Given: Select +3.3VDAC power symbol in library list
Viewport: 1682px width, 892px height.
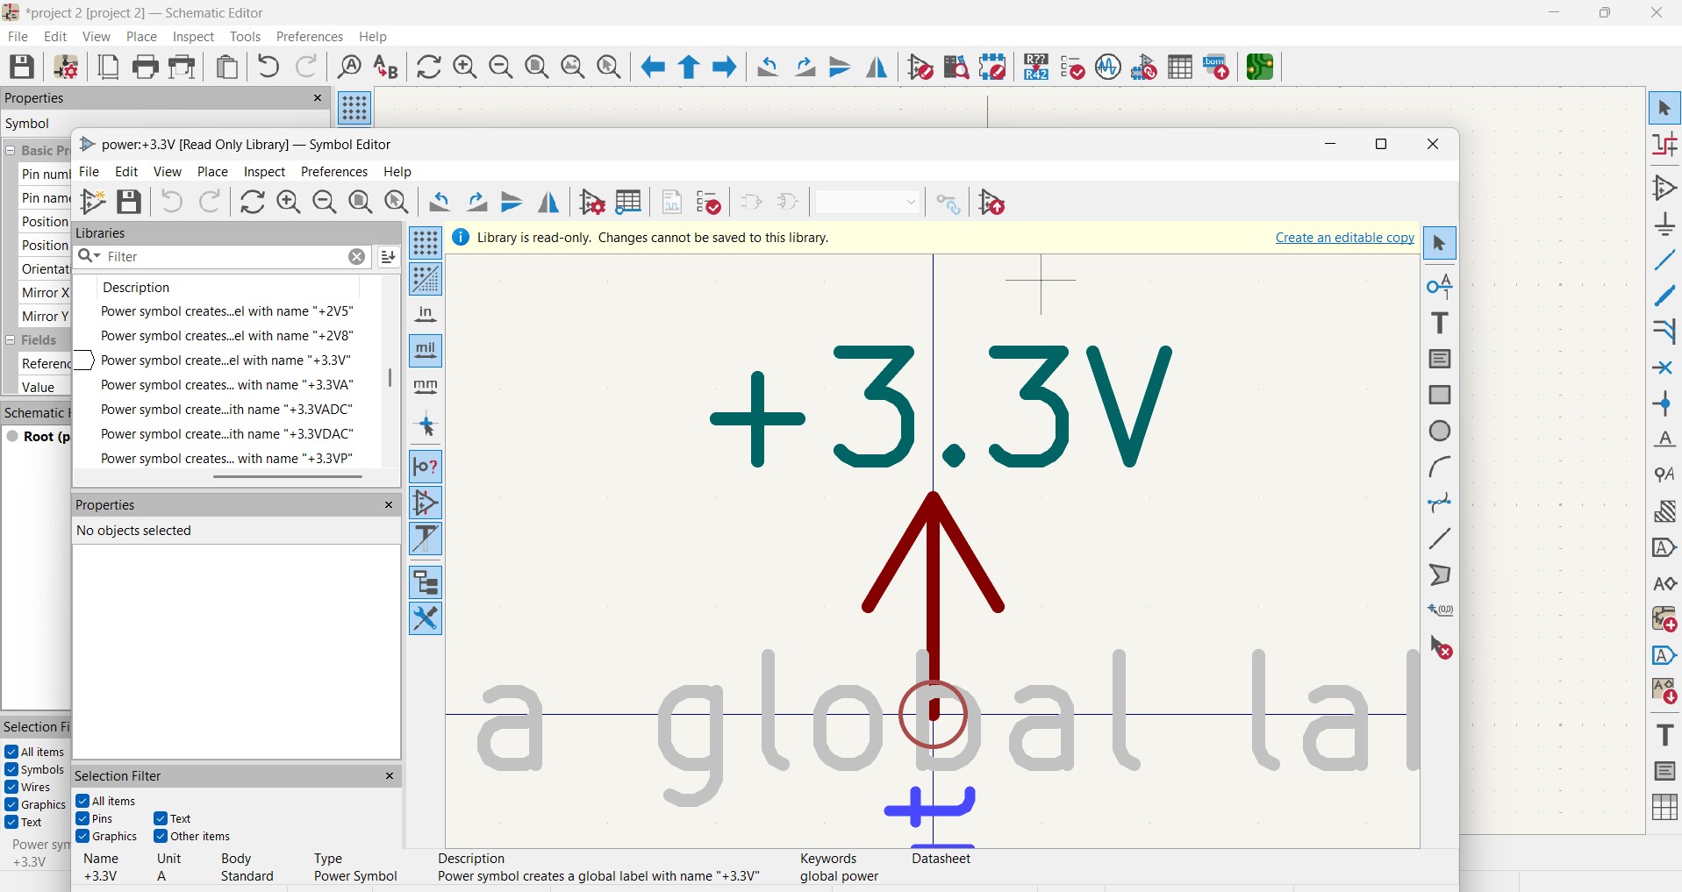Looking at the screenshot, I should pos(227,434).
